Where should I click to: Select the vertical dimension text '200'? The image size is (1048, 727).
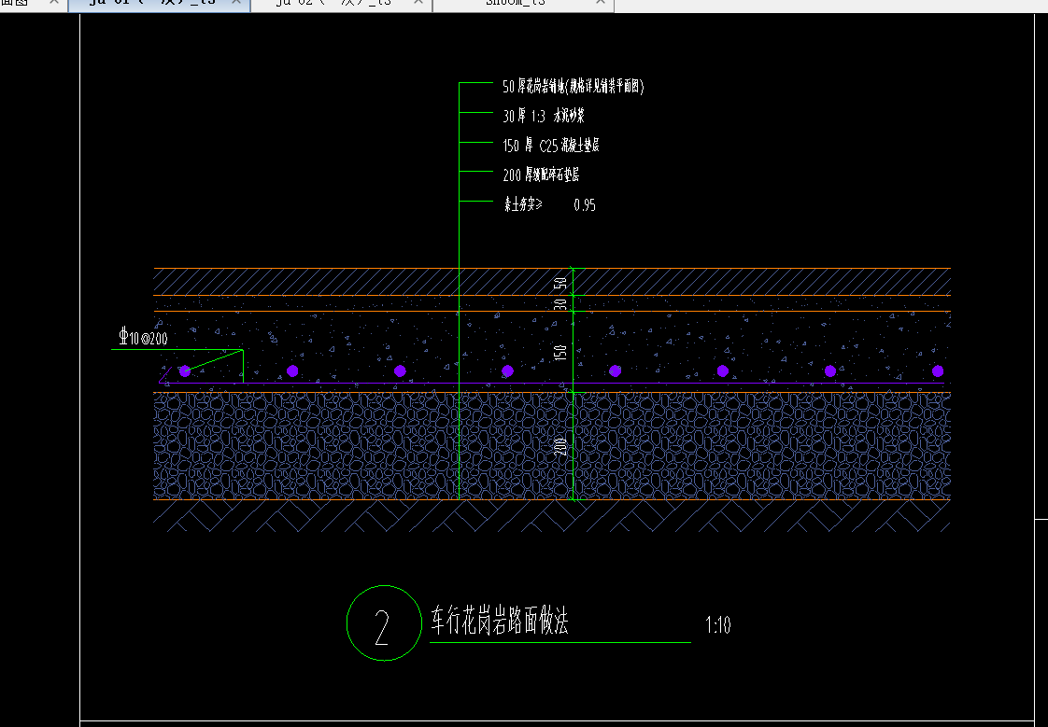pos(561,447)
